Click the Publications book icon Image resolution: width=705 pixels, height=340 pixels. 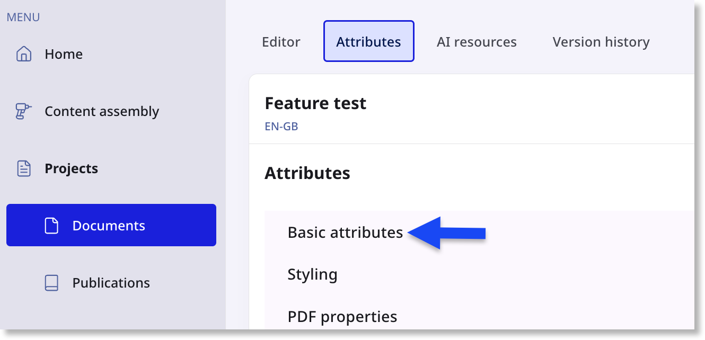coord(51,283)
